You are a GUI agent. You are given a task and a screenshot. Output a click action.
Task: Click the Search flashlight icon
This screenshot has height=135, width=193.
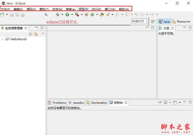click(x=108, y=15)
